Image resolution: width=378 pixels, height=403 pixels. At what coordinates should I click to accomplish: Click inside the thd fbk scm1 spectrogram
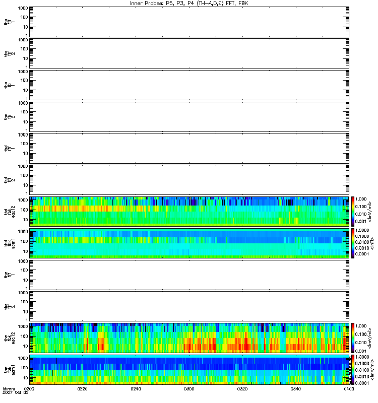click(189, 243)
